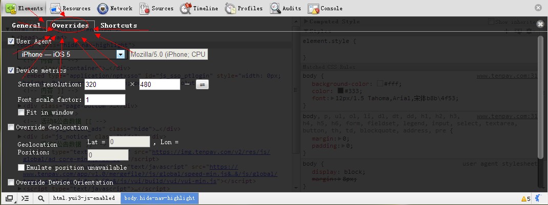Click the 'user agent stylesheet' label
Viewport: 548px width, 205px height.
[499, 164]
